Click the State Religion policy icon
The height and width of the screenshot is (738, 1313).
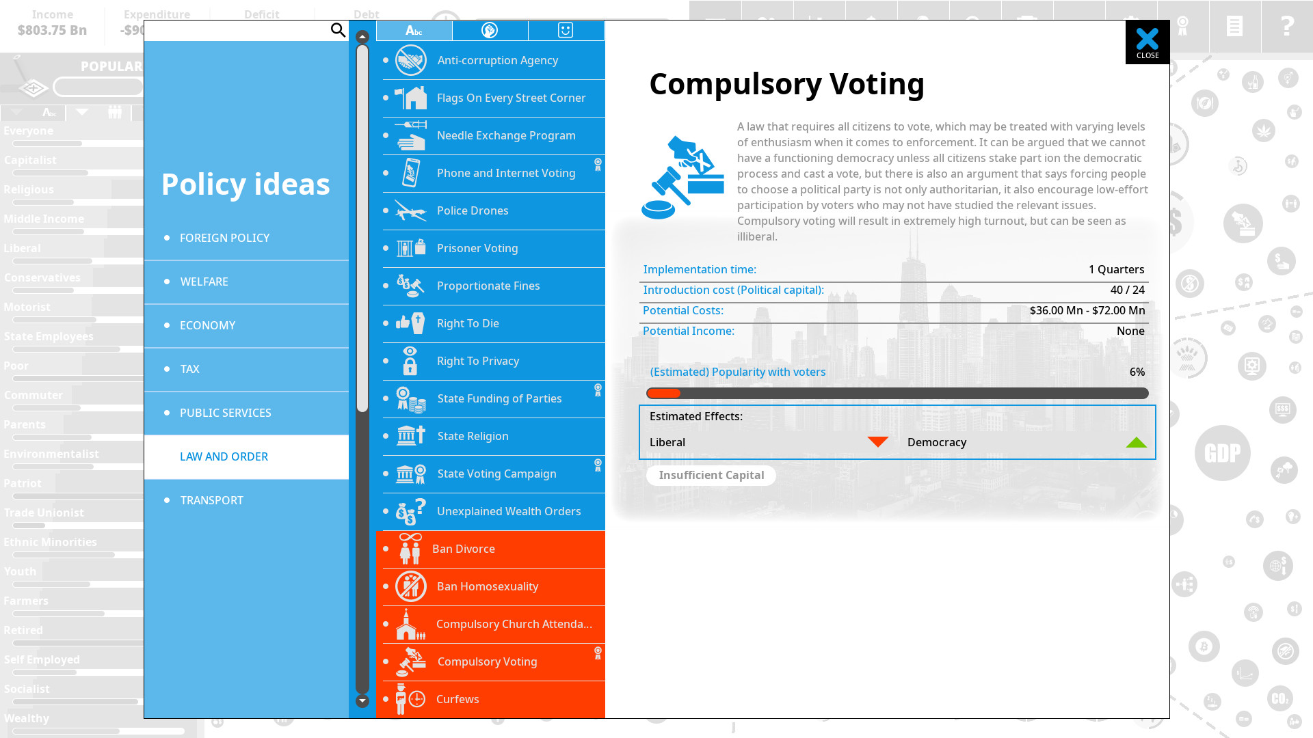pyautogui.click(x=410, y=435)
